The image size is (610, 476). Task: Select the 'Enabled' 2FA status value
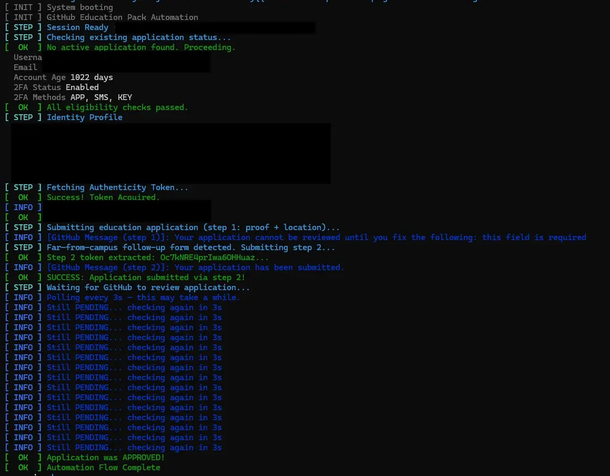pyautogui.click(x=82, y=87)
